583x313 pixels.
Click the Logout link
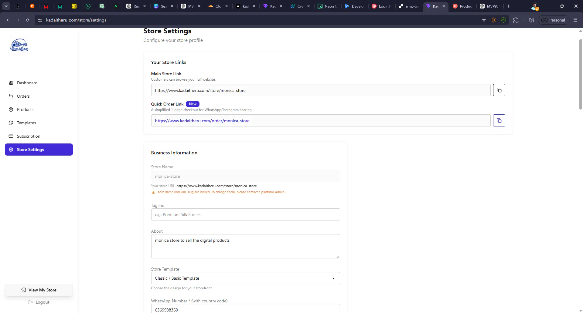tap(39, 302)
